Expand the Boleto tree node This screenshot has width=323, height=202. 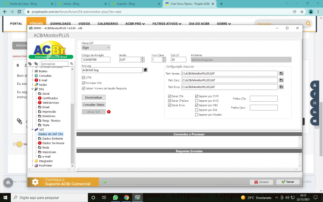(x=32, y=71)
